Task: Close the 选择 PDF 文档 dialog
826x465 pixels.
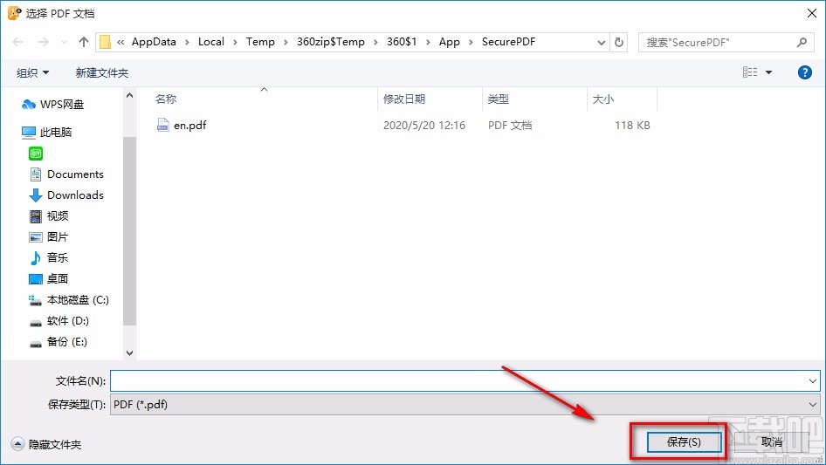Action: point(812,13)
